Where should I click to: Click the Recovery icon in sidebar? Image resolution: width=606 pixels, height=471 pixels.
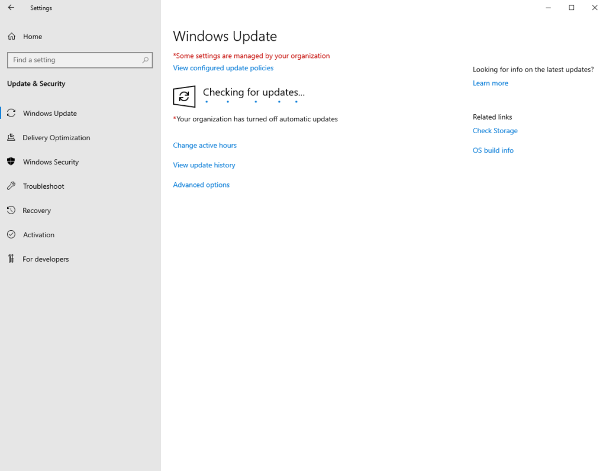pos(11,211)
